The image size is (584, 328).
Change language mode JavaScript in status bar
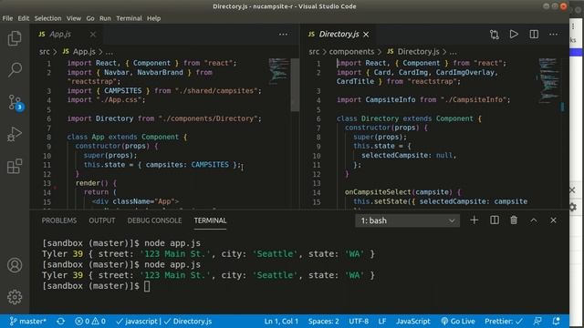click(x=413, y=322)
